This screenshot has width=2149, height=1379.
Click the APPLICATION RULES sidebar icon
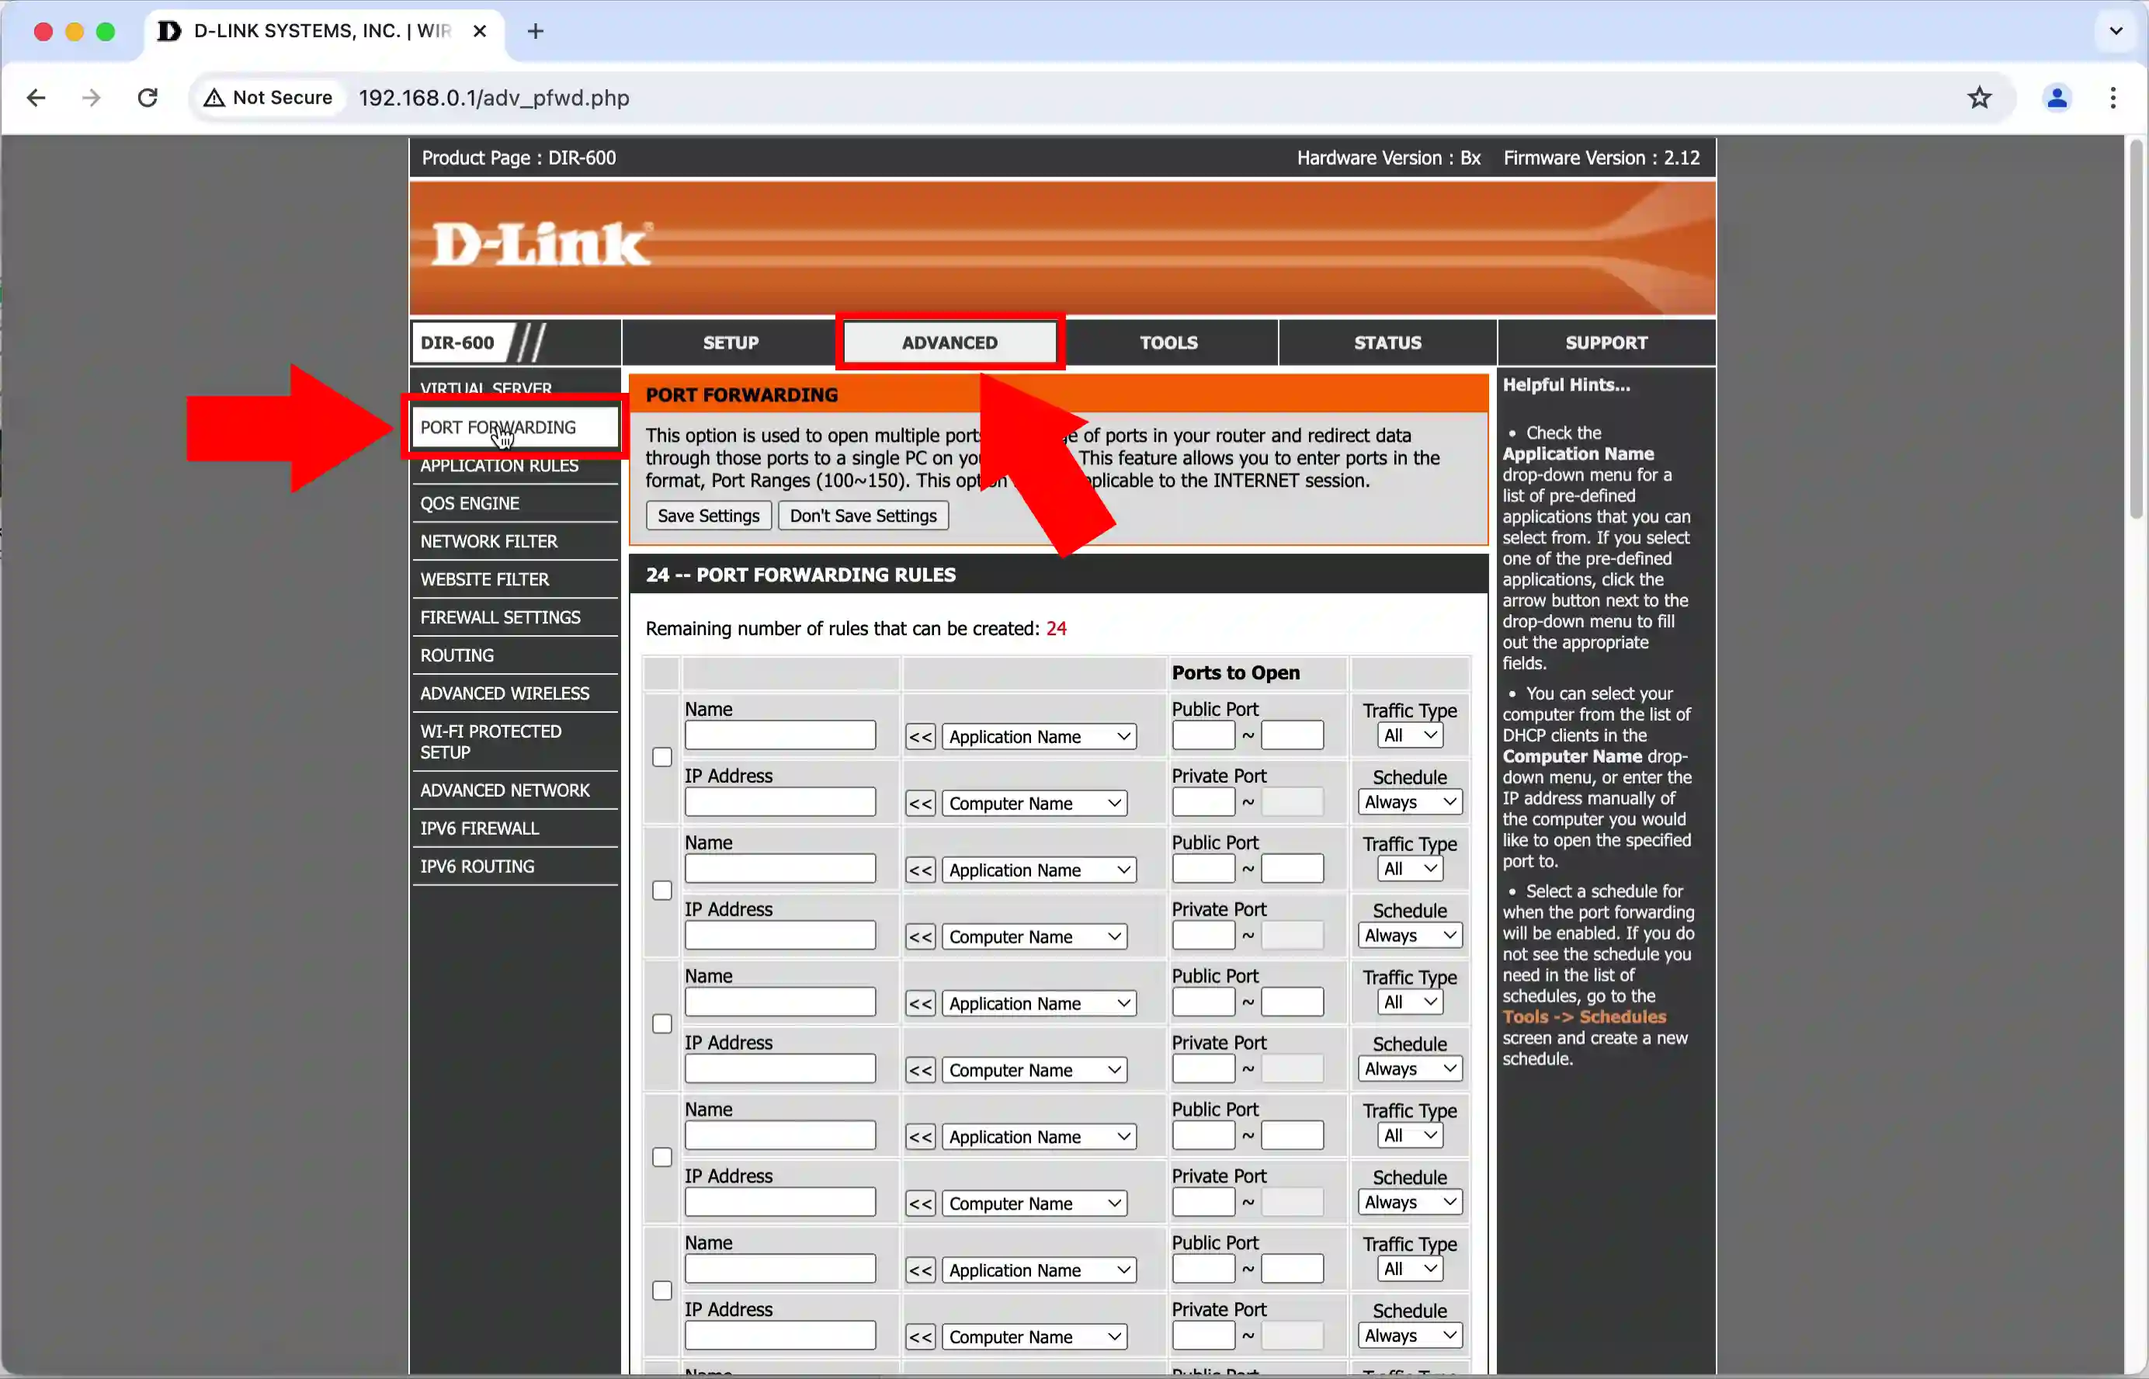(498, 465)
